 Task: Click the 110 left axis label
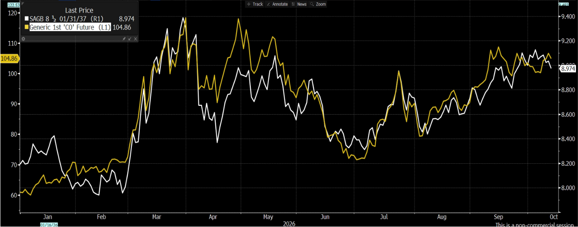point(13,43)
